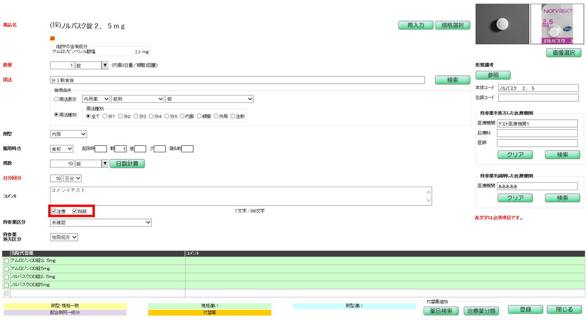This screenshot has width=588, height=320.
Task: Select the 用法表示 search condition radio
Action: 56,99
